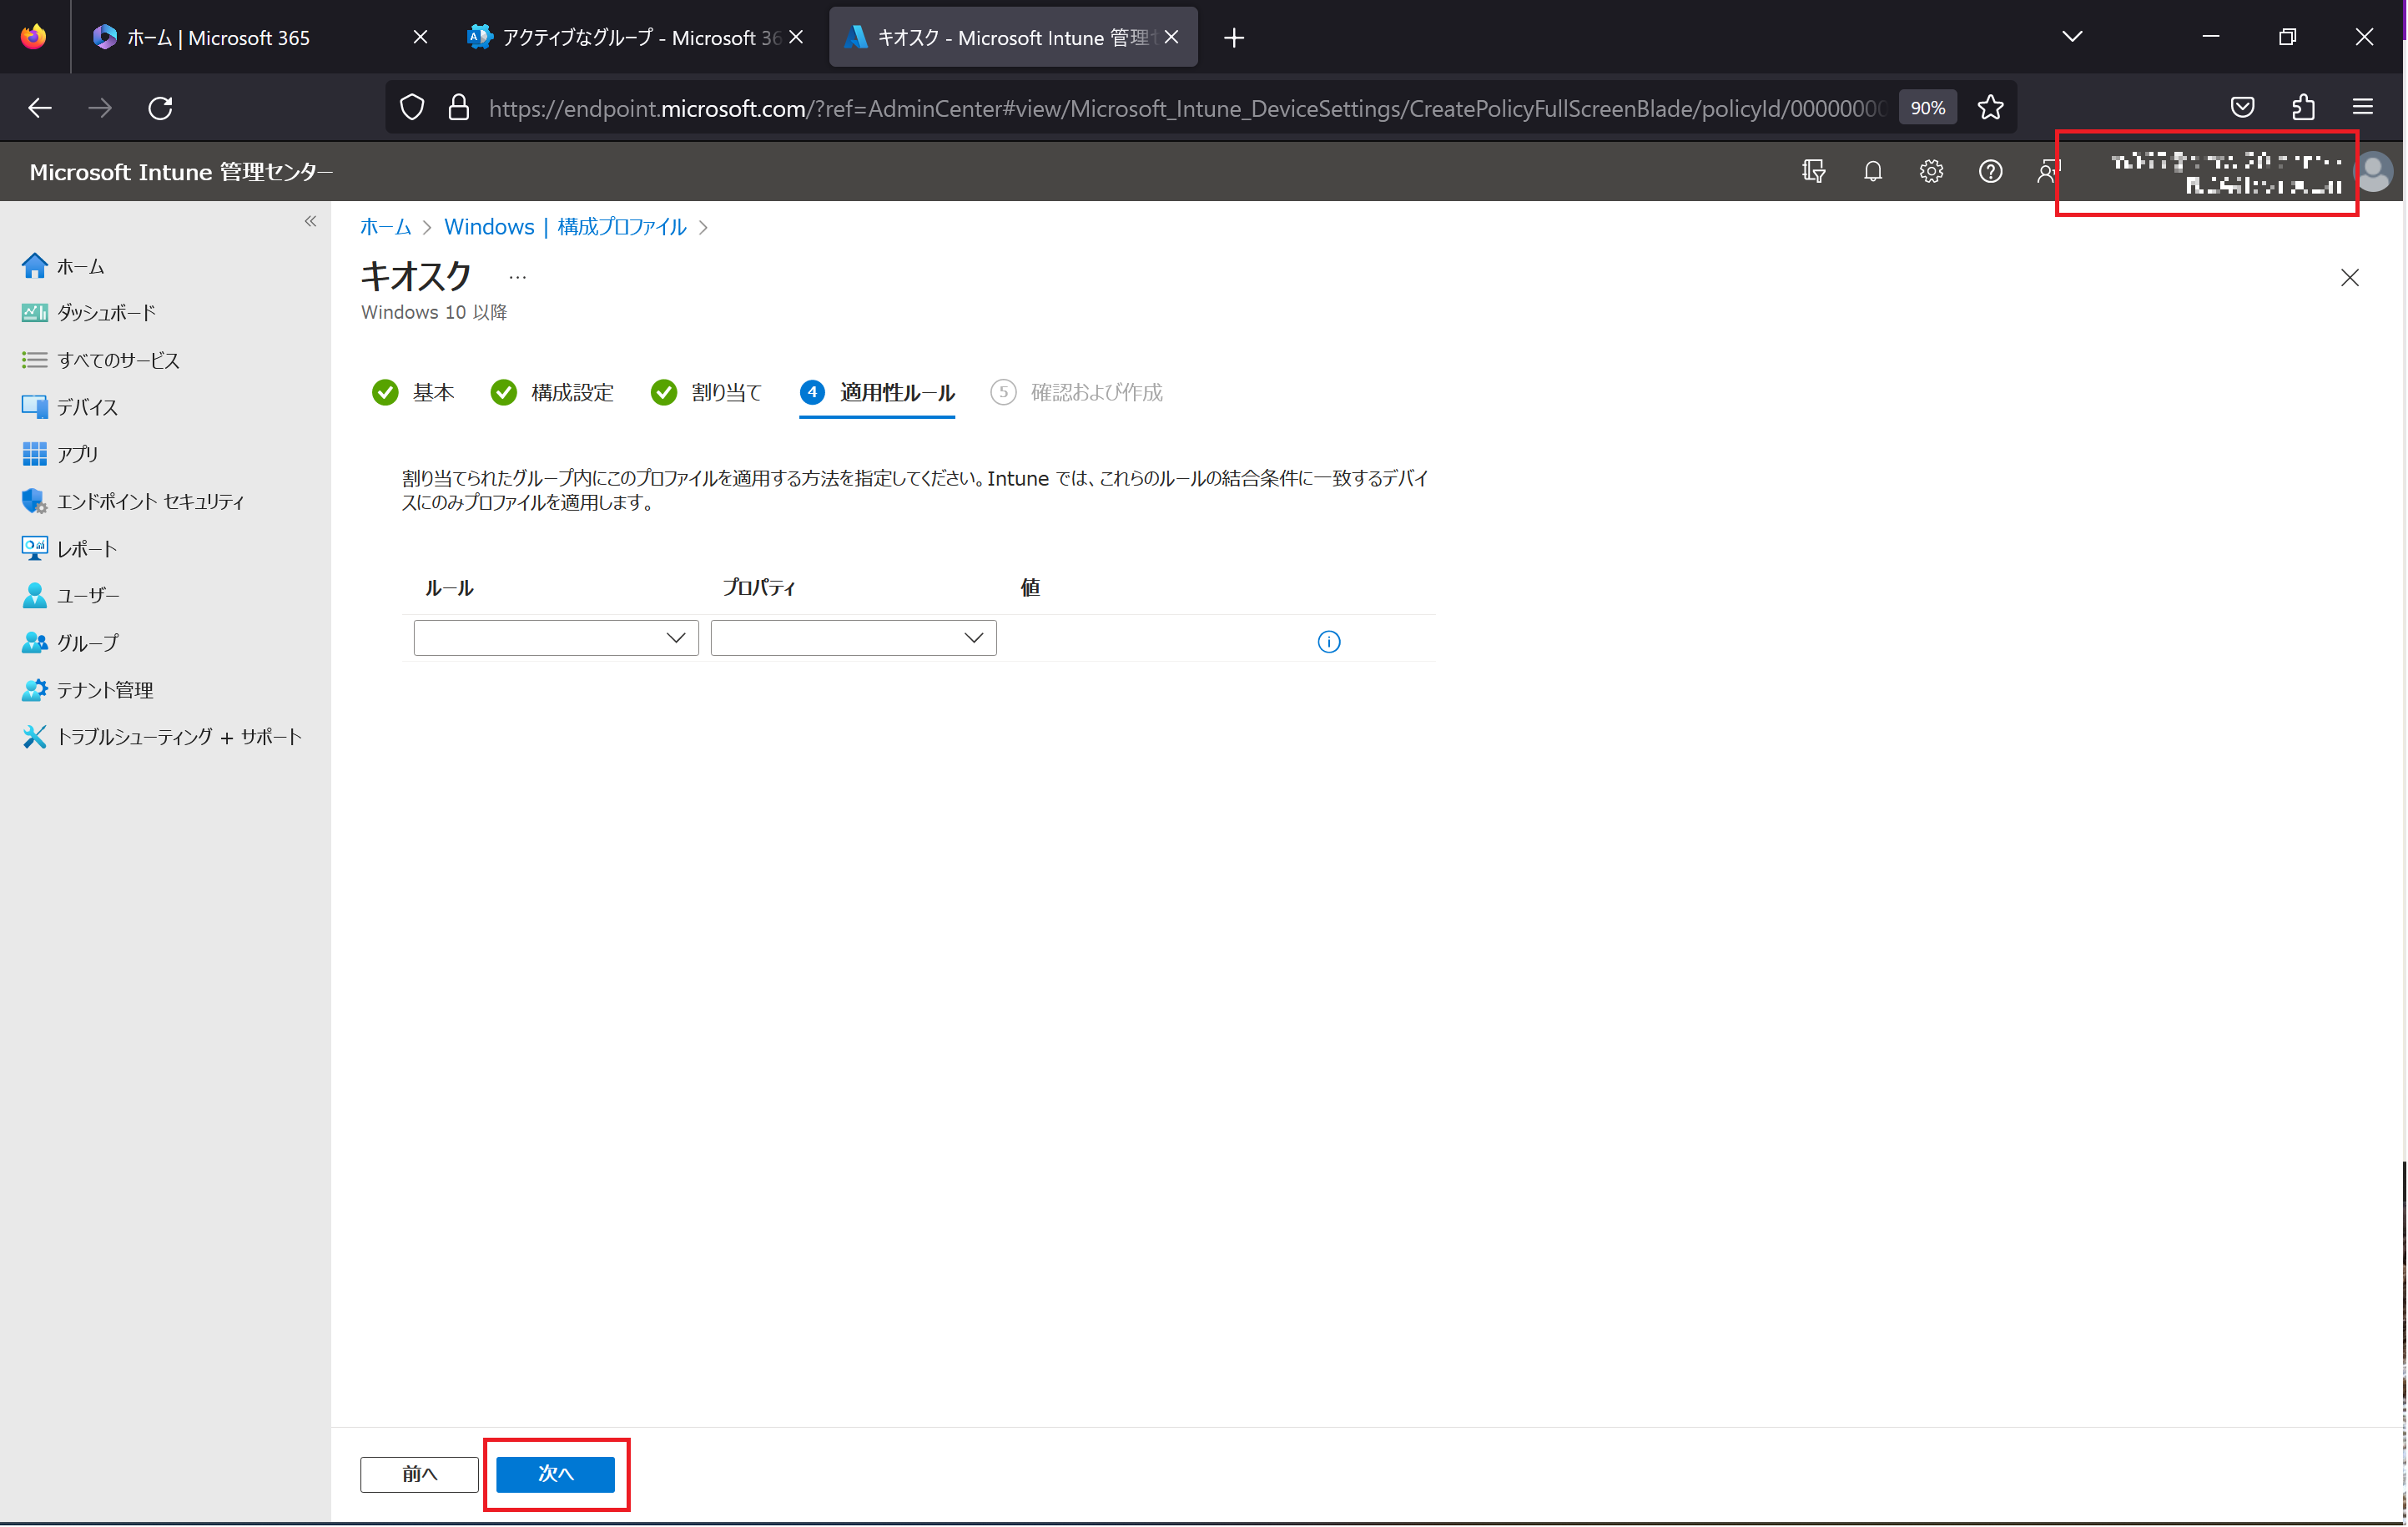Show the value info tooltip icon
This screenshot has height=1527, width=2408.
tap(1328, 641)
